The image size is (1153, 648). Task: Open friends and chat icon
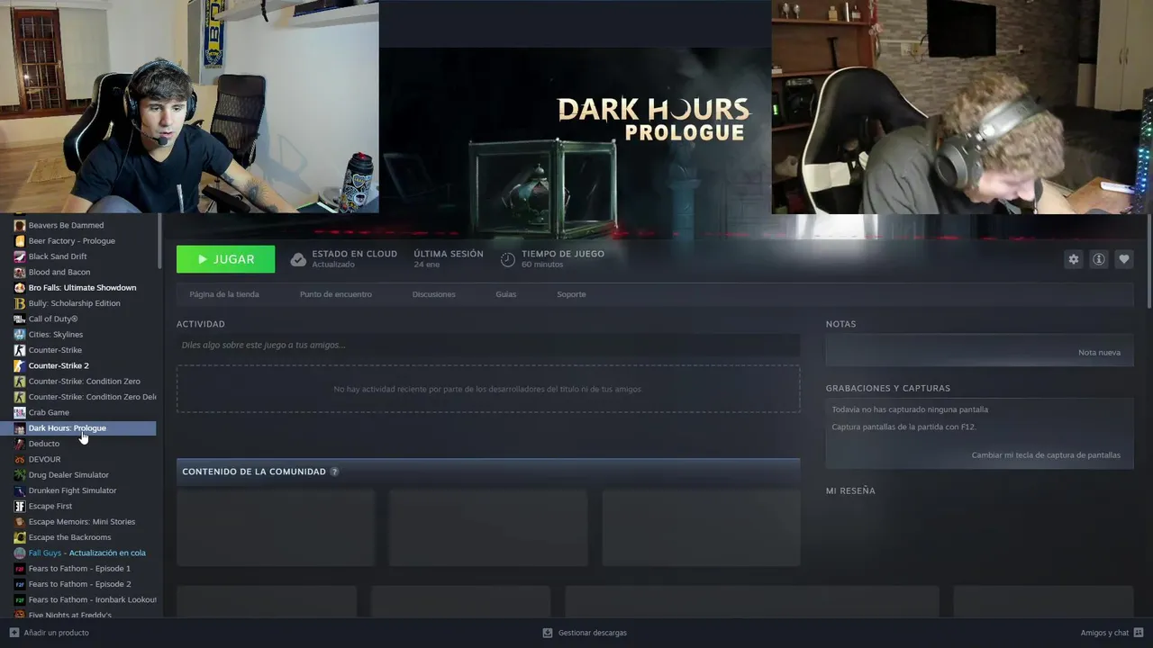[x=1139, y=633]
